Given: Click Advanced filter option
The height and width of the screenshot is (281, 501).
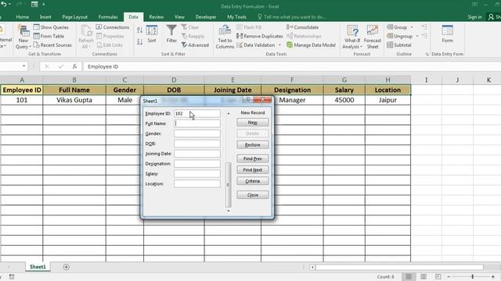Looking at the screenshot, I should pos(195,45).
